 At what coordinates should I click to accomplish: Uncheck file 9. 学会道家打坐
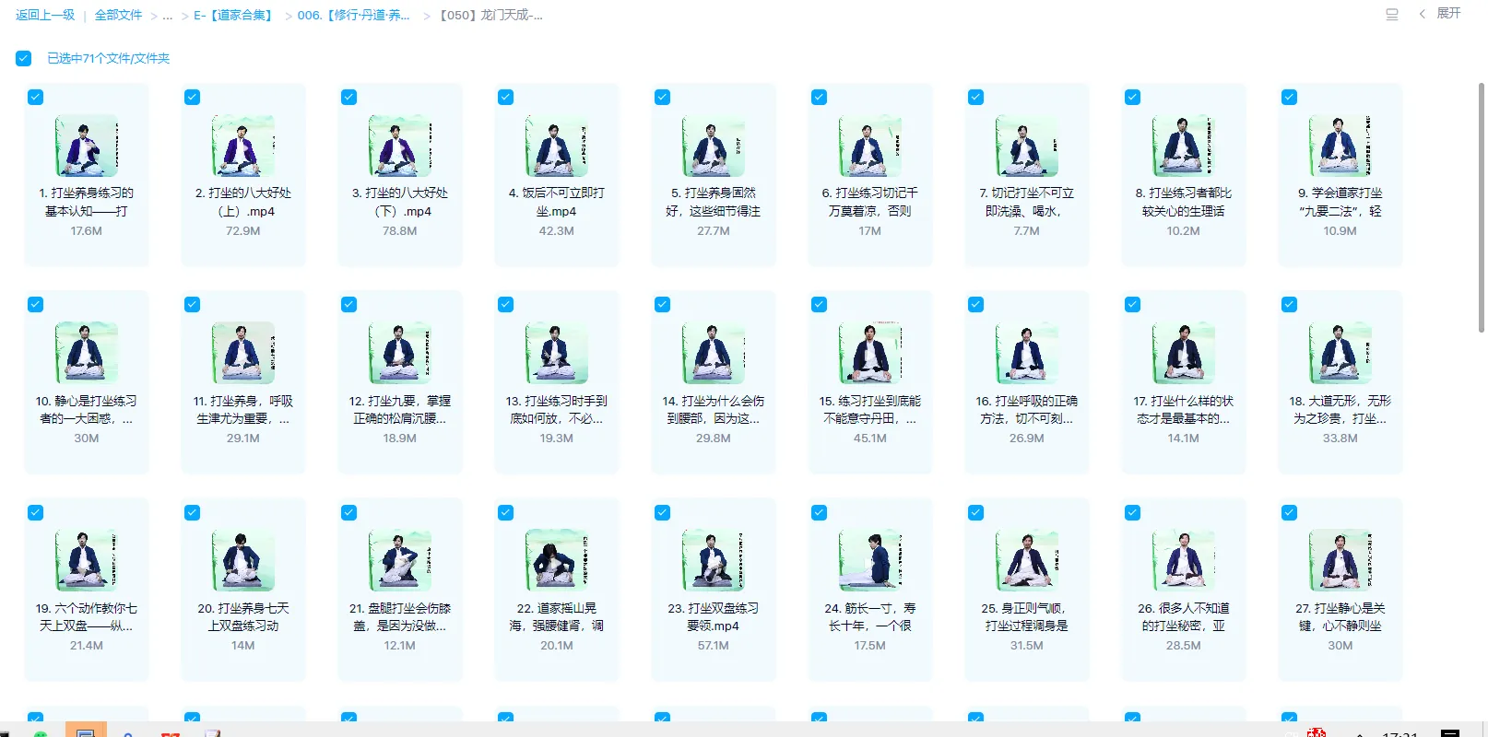coord(1290,97)
